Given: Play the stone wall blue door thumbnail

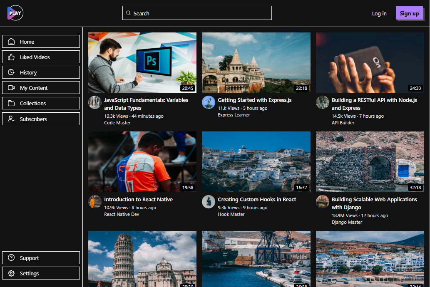Looking at the screenshot, I should [370, 162].
